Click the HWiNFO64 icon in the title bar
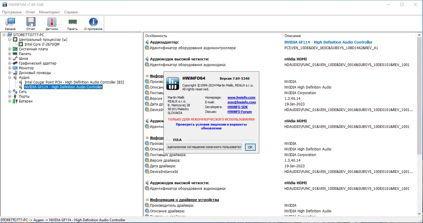This screenshot has height=223, width=423. [4, 5]
